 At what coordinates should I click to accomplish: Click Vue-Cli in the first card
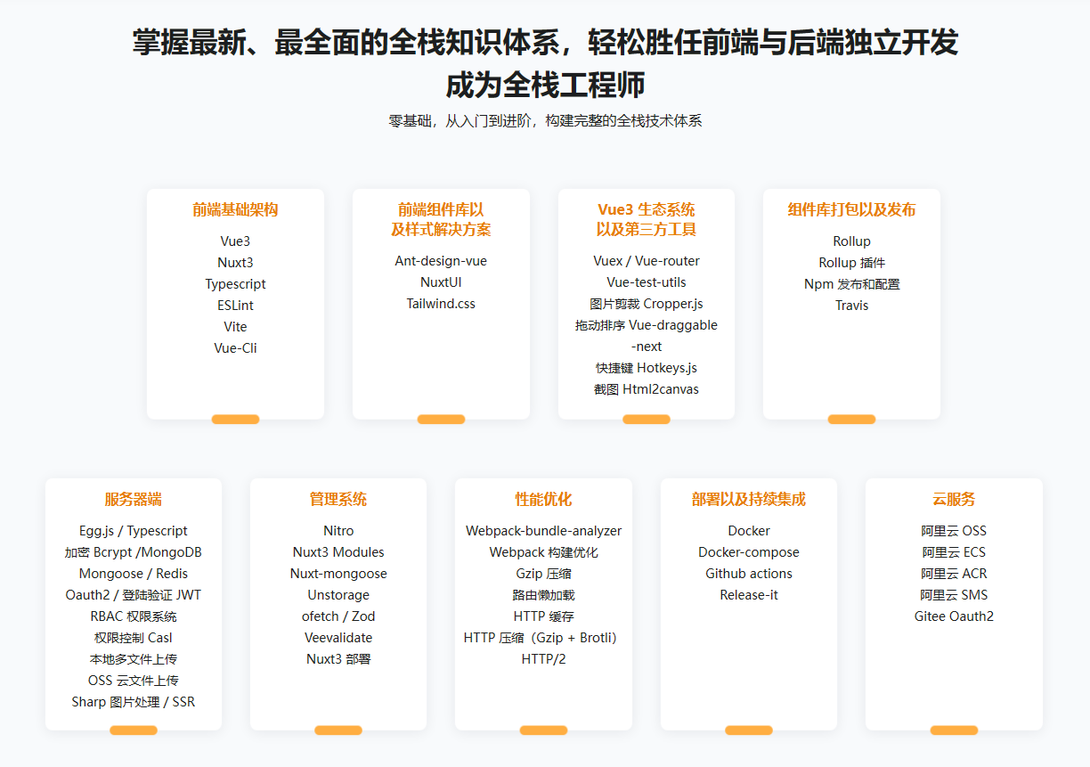point(235,348)
